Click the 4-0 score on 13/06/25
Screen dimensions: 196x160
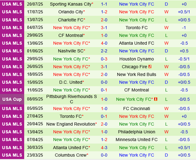[104, 43]
